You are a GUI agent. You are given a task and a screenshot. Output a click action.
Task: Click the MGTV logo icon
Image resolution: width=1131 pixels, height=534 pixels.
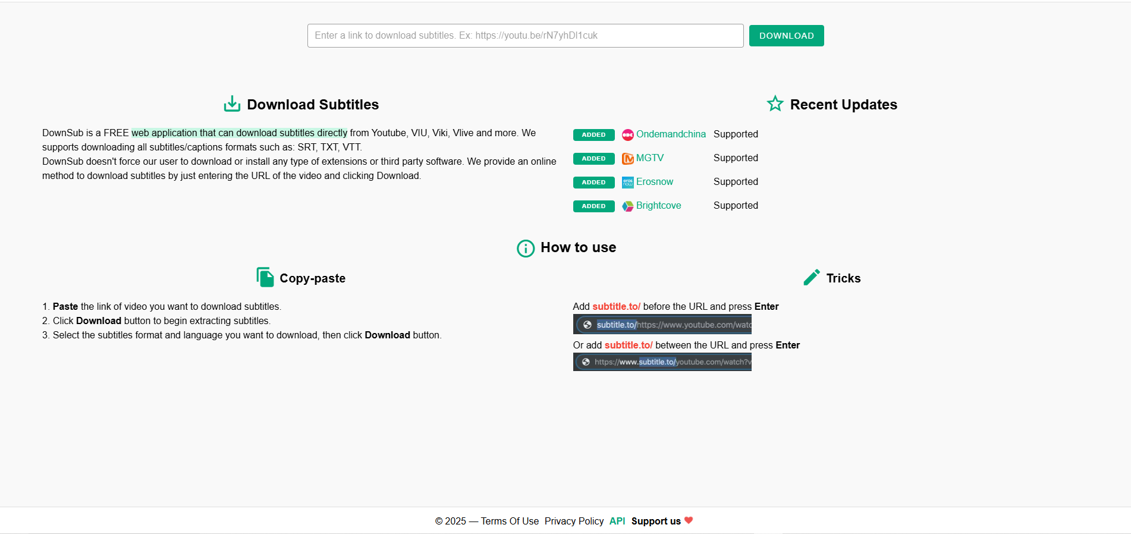click(628, 159)
